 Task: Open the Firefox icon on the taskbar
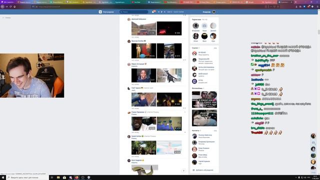[76, 177]
